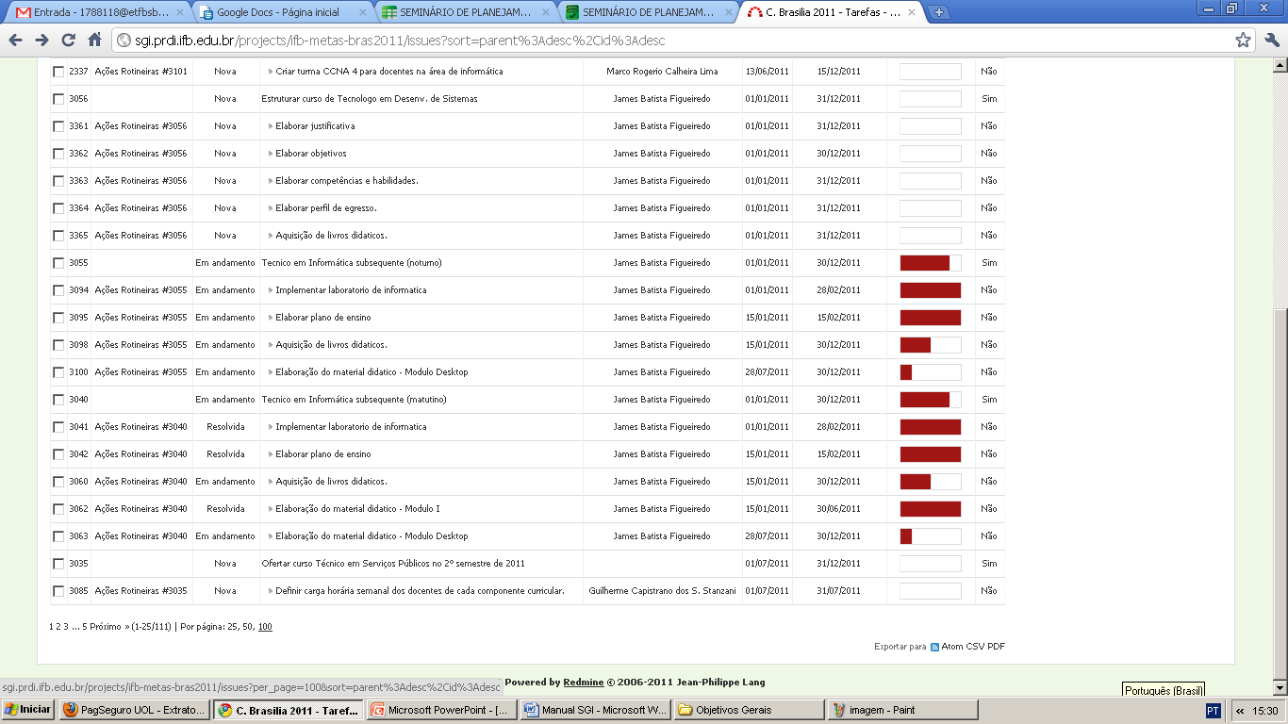Click progress bar of issue 3063
1288x724 pixels.
point(931,536)
